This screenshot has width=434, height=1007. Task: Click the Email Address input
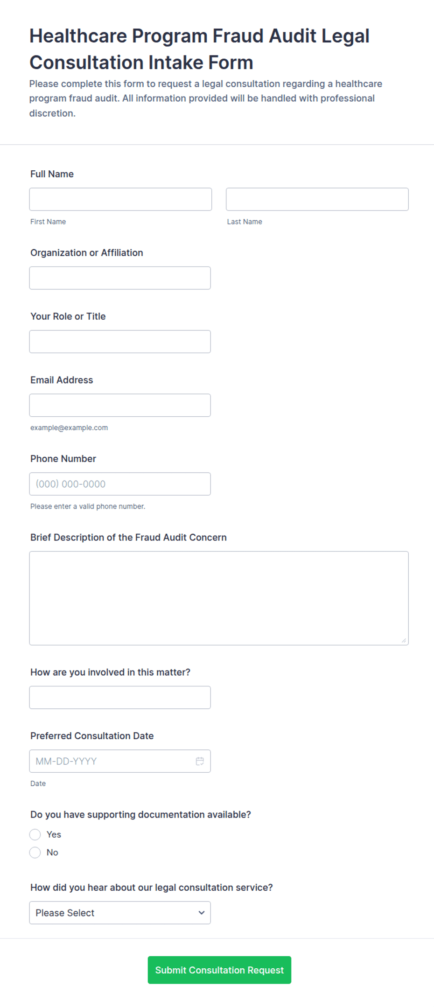[x=120, y=405]
